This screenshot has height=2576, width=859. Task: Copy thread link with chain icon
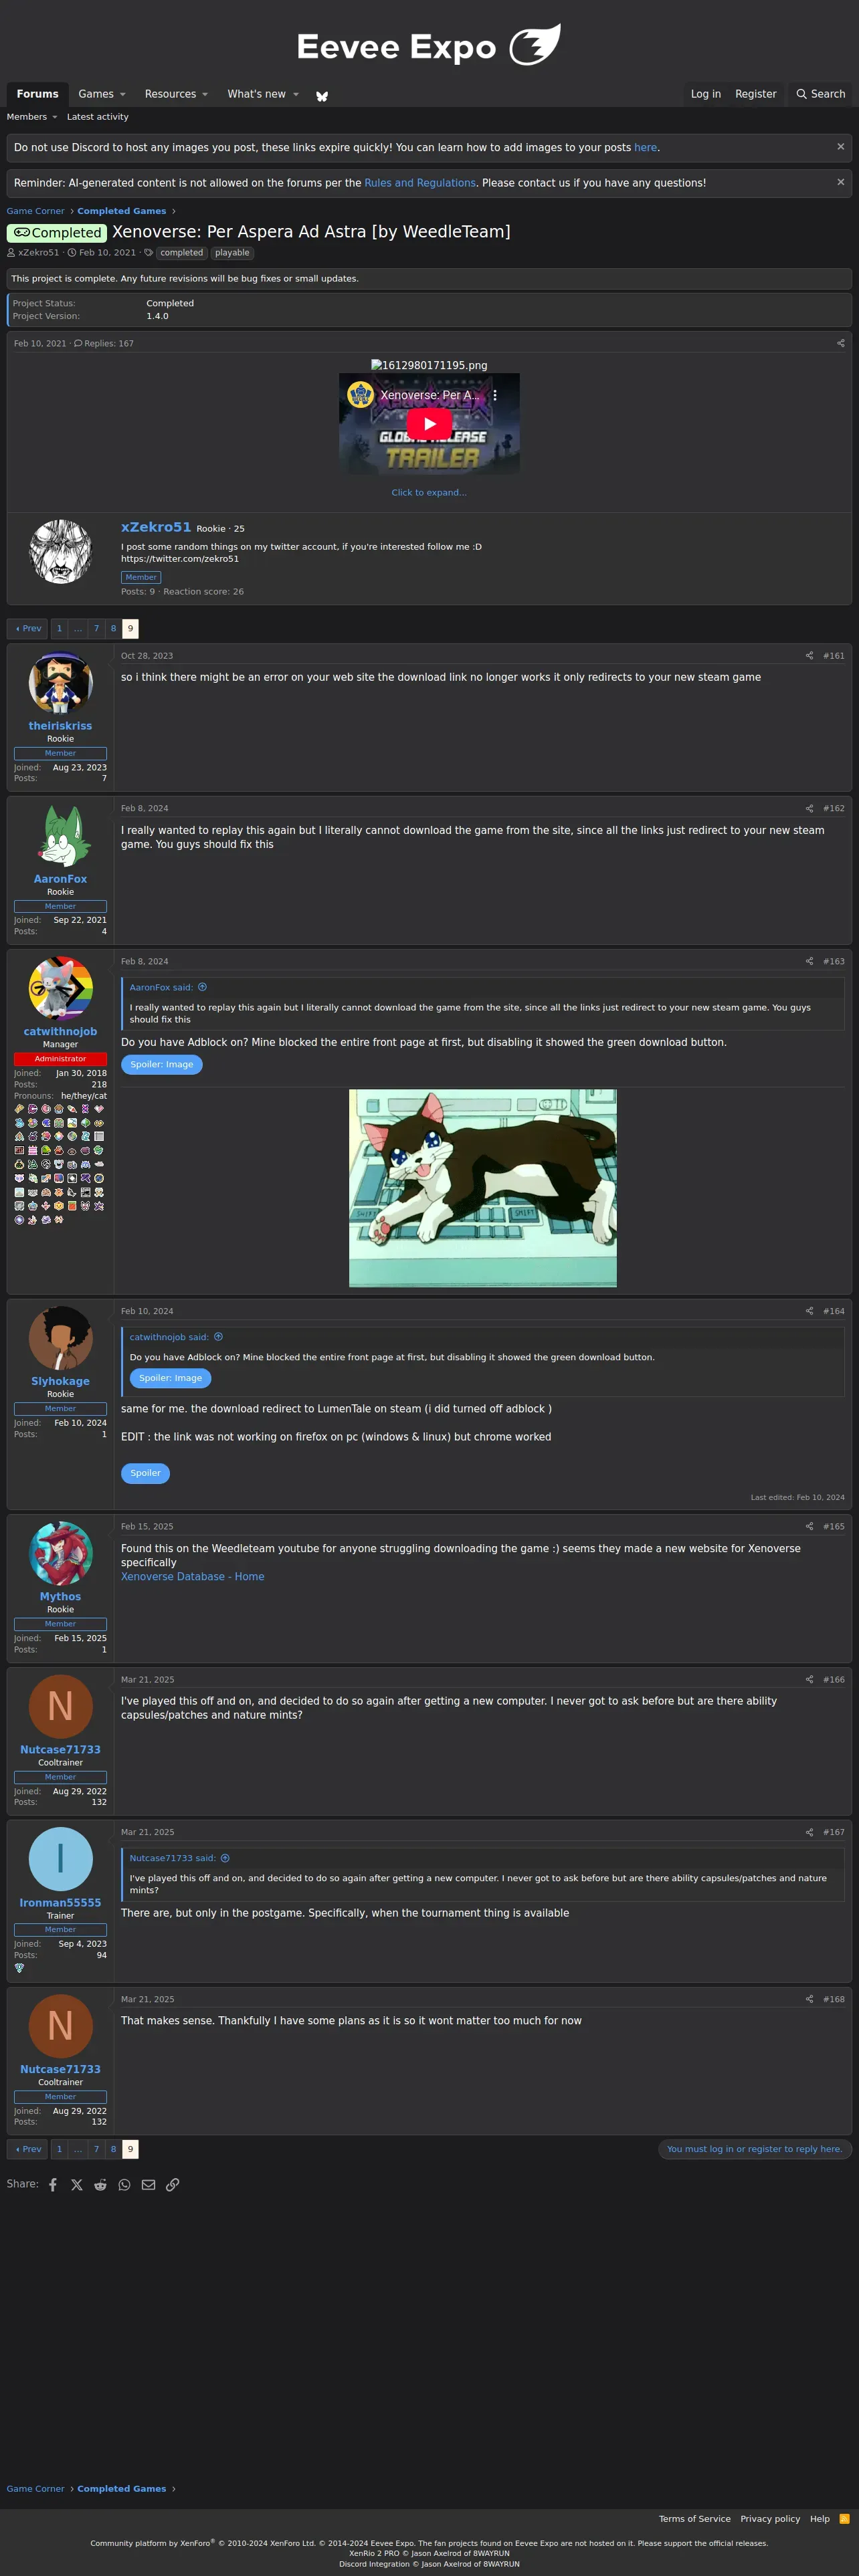coord(172,2185)
